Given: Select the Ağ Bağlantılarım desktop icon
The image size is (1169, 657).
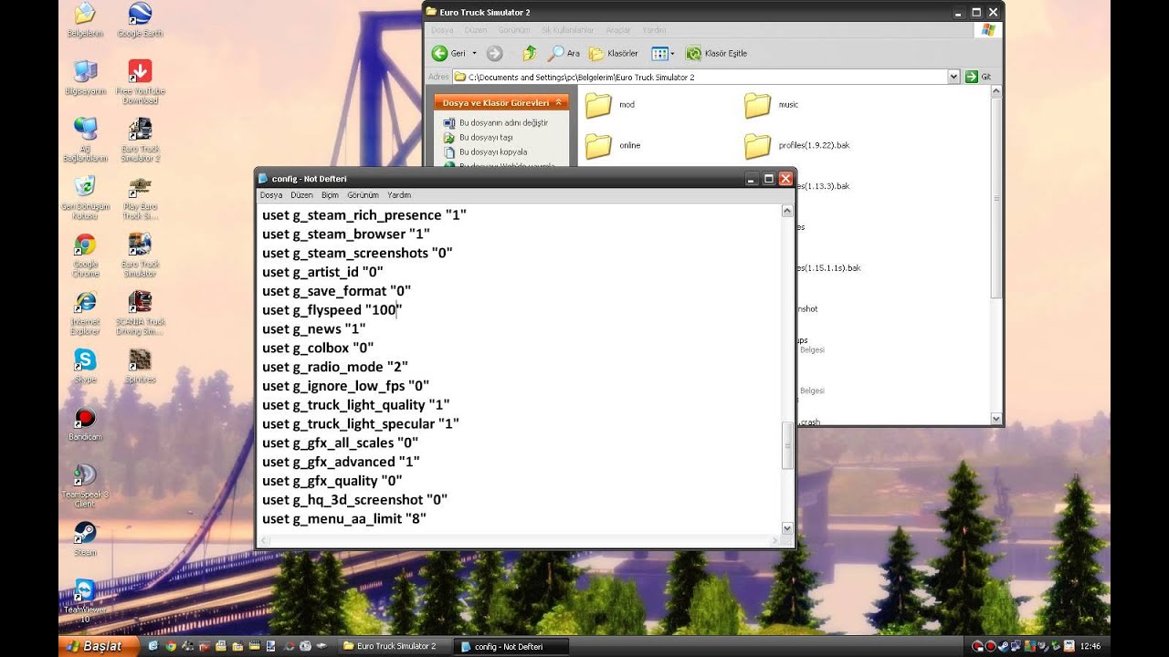Looking at the screenshot, I should coord(85,140).
